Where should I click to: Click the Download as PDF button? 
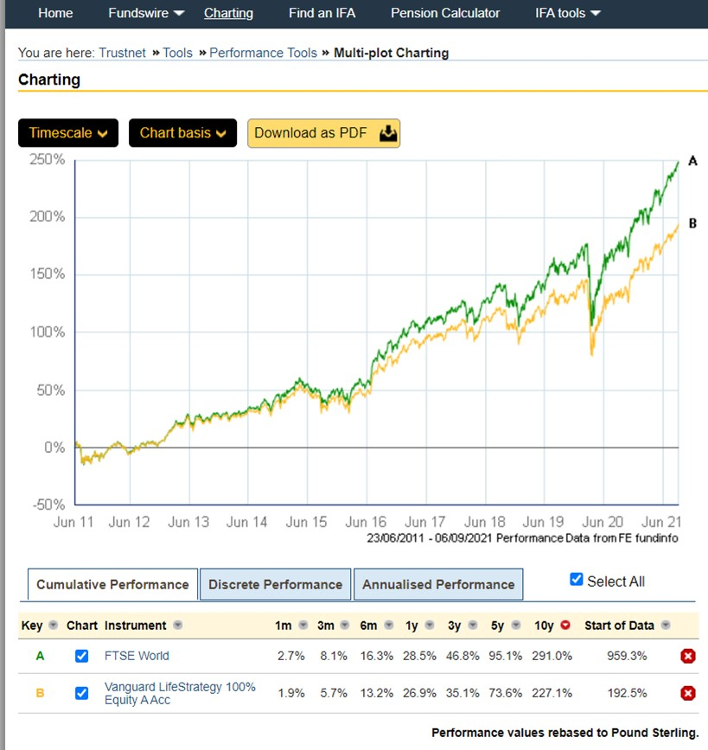pyautogui.click(x=323, y=133)
